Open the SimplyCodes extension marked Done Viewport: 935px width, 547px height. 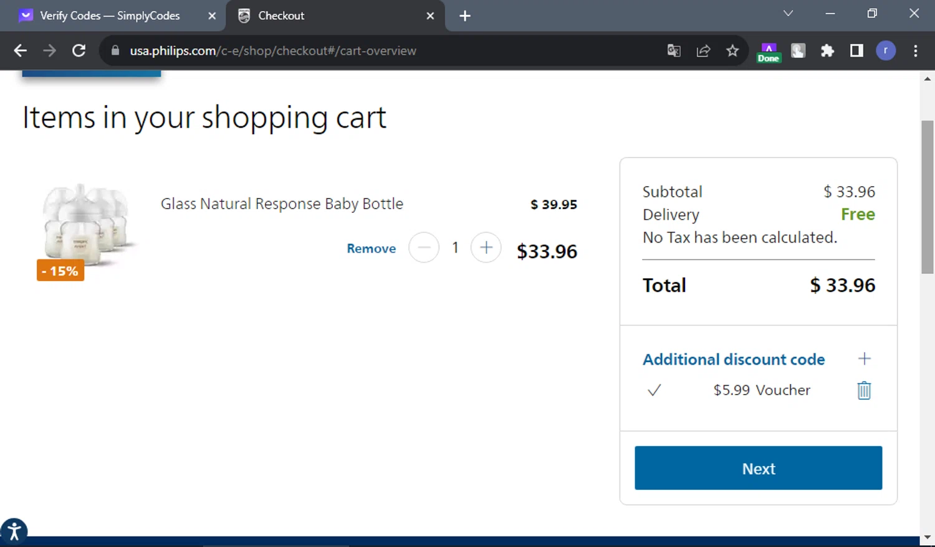click(769, 52)
